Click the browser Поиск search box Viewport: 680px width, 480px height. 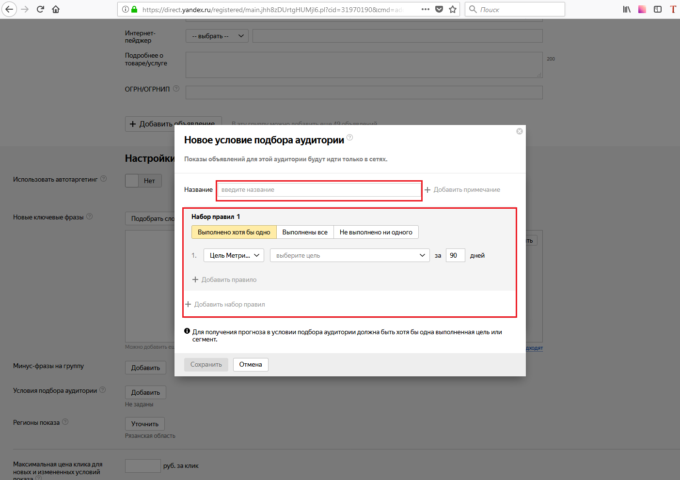[x=515, y=9]
